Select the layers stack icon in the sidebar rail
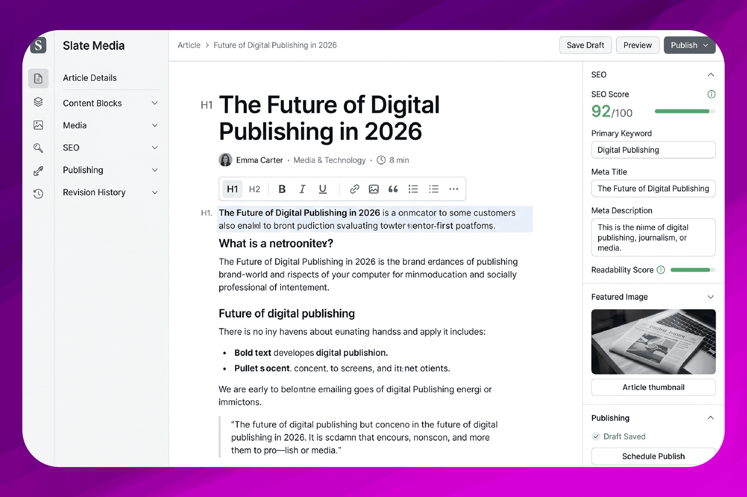 click(38, 102)
